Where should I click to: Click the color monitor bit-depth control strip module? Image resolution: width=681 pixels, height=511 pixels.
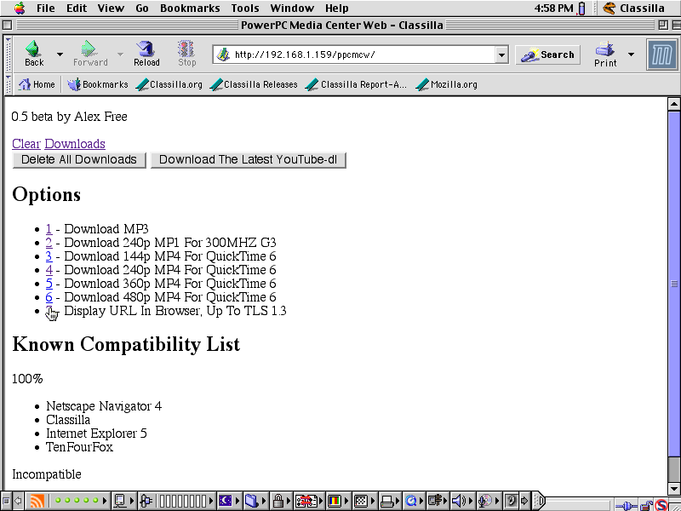(334, 501)
